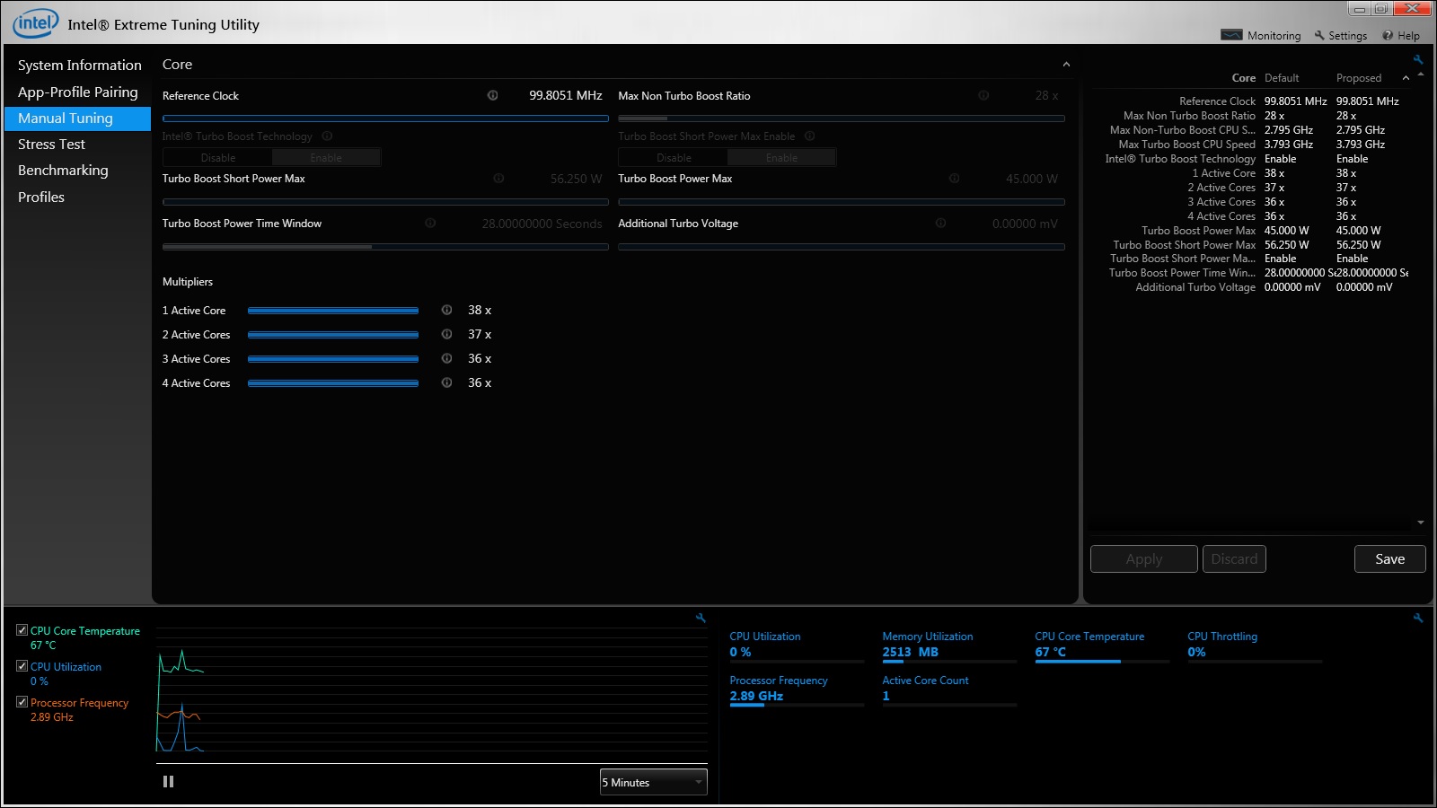Collapse the Core summary list chevron
Viewport: 1437px width, 808px height.
click(1406, 78)
